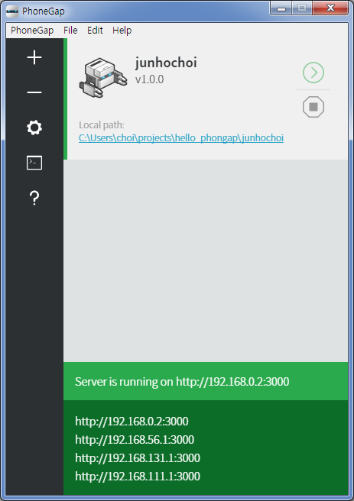Image resolution: width=354 pixels, height=501 pixels.
Task: Click the minus icon to remove project
Action: tap(34, 92)
